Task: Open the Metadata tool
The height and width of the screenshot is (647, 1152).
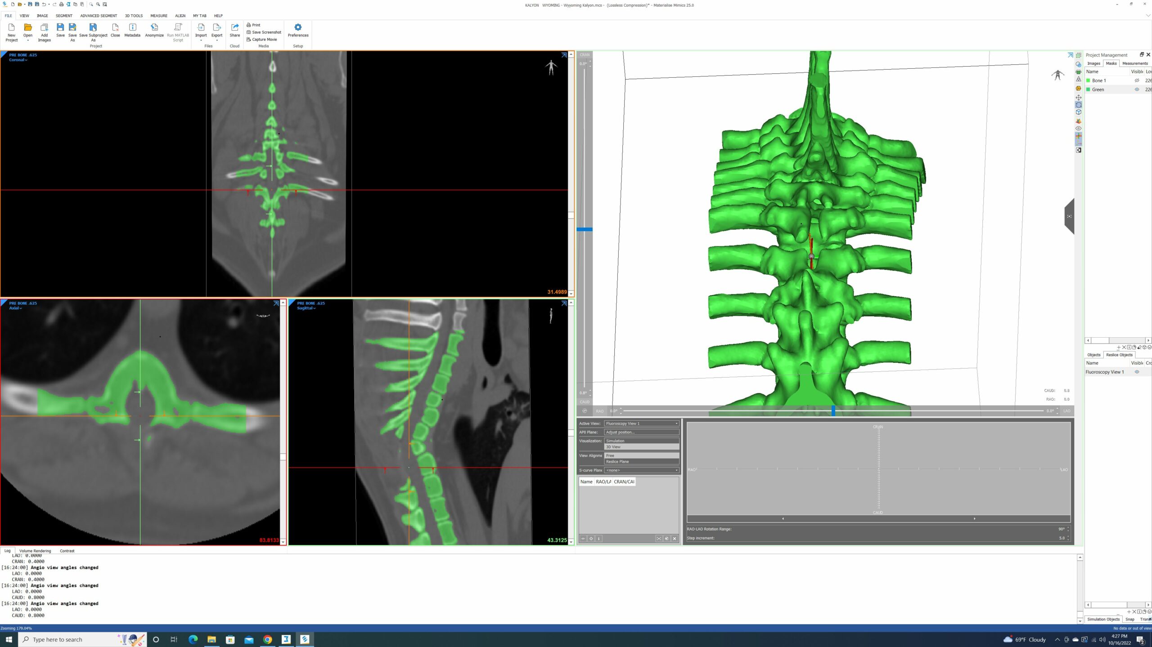Action: (x=132, y=31)
